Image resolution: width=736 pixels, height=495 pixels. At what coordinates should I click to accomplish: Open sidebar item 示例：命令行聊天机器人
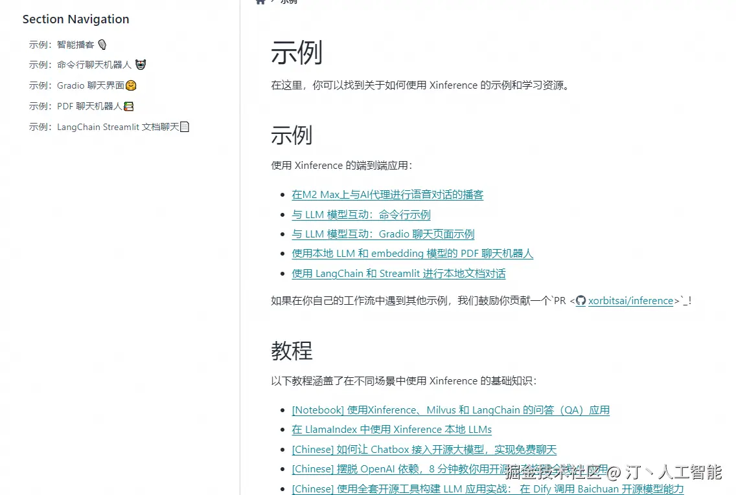tap(87, 65)
